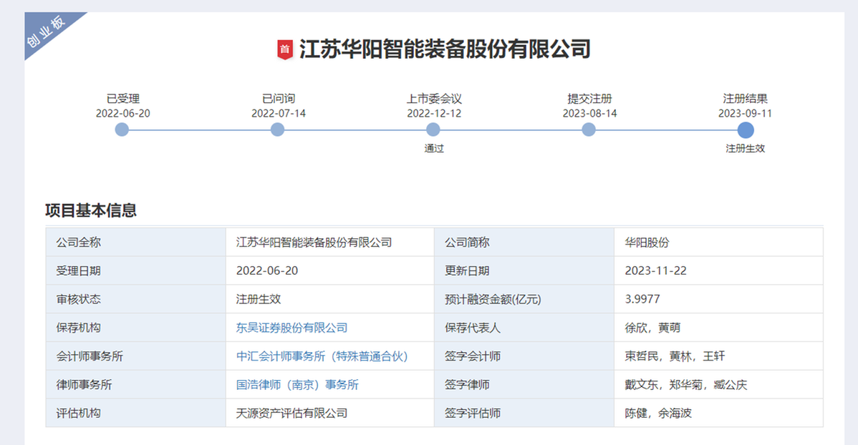Viewport: 858px width, 445px height.
Task: Click the 项目基本信息 section heading
Action: point(91,210)
